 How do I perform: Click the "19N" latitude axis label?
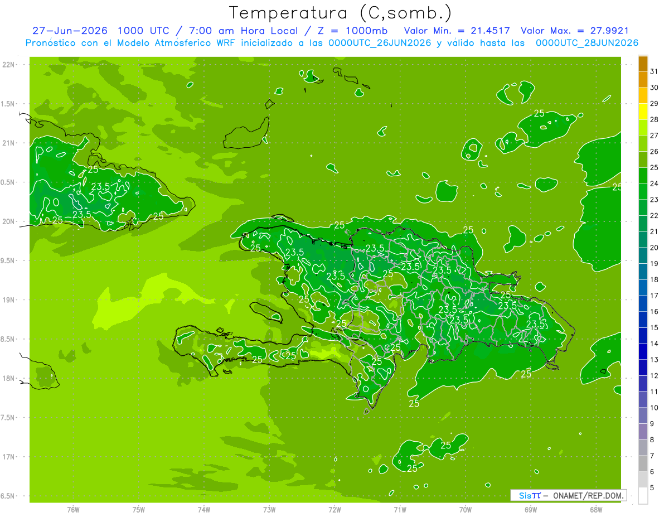tap(9, 300)
